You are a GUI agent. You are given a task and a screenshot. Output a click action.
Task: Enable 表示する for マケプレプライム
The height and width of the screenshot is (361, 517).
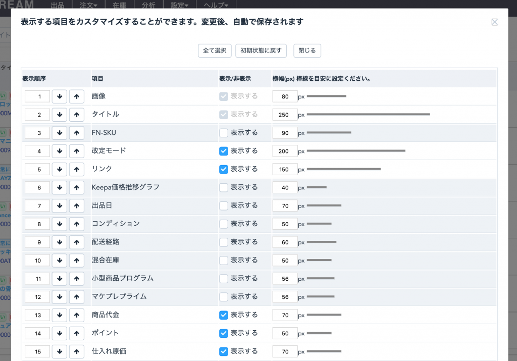click(224, 297)
